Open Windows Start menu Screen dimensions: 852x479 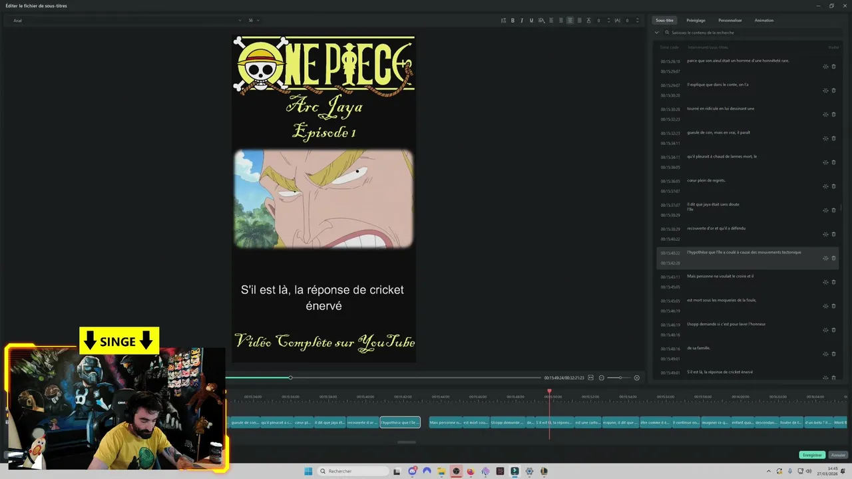pyautogui.click(x=308, y=471)
